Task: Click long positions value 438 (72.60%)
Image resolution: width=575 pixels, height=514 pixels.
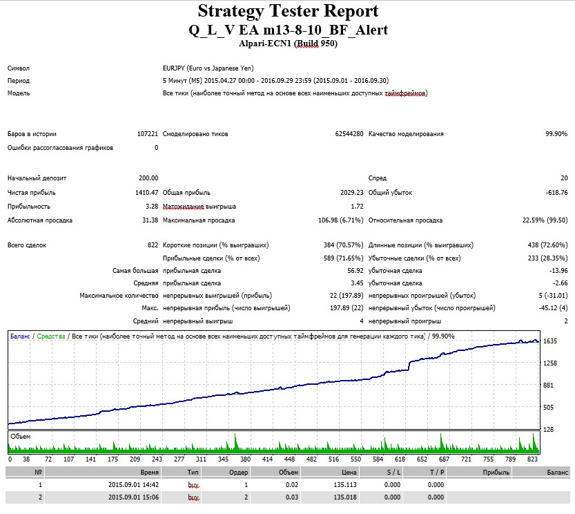Action: tap(547, 245)
